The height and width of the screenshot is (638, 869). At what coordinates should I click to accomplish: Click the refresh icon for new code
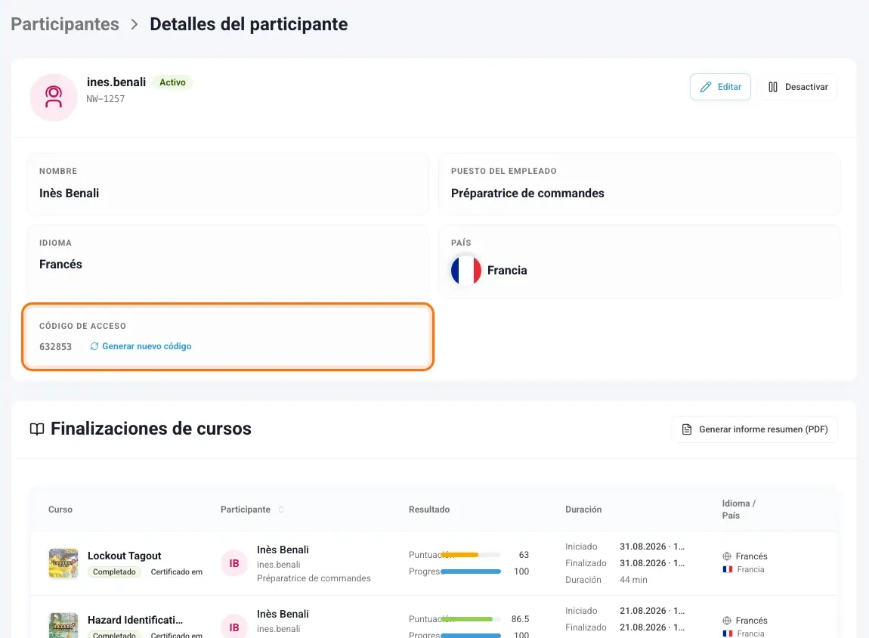(x=94, y=346)
